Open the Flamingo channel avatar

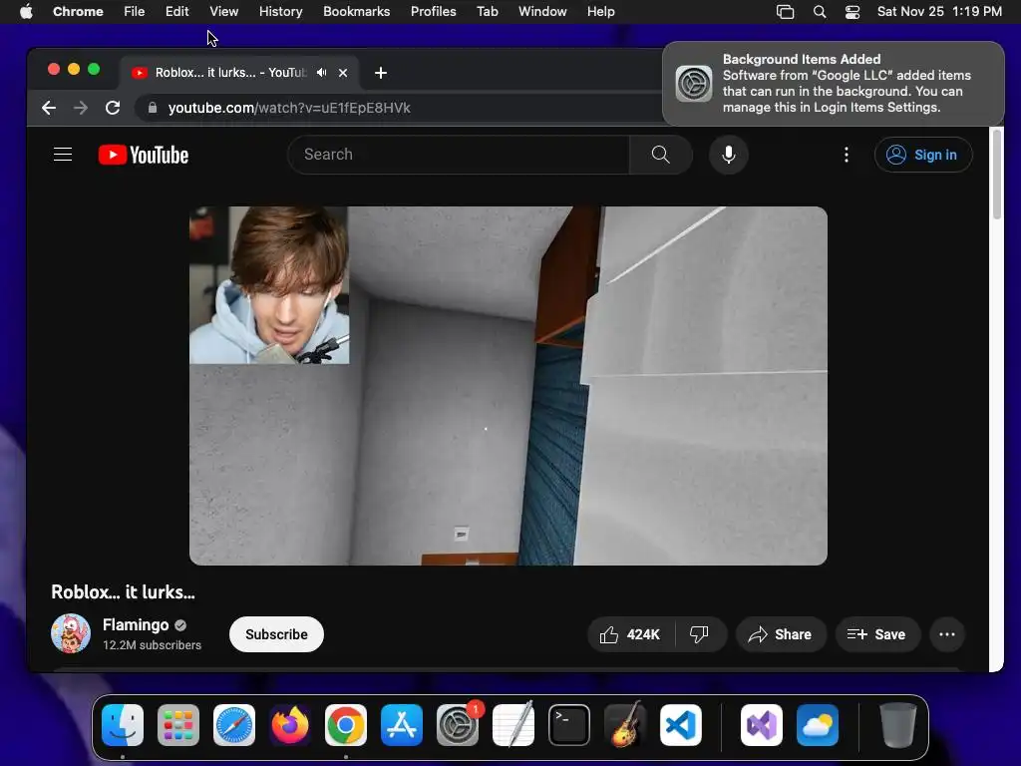(71, 633)
